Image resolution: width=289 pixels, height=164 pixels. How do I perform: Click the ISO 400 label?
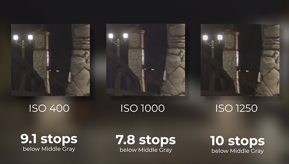pos(49,108)
